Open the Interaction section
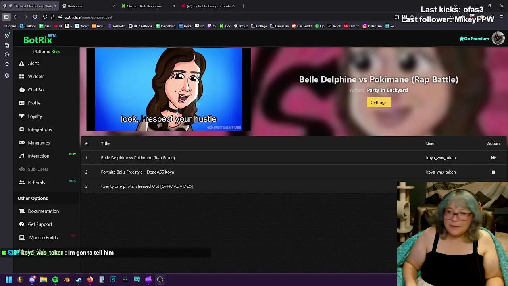The width and height of the screenshot is (508, 286). (x=38, y=156)
